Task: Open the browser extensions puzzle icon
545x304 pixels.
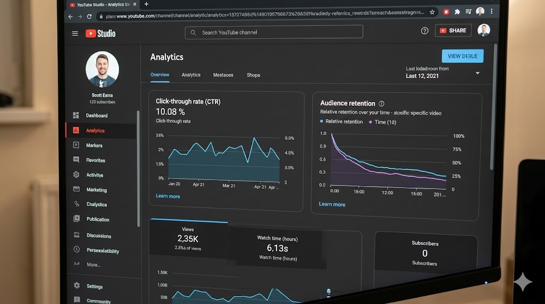Action: click(x=457, y=12)
